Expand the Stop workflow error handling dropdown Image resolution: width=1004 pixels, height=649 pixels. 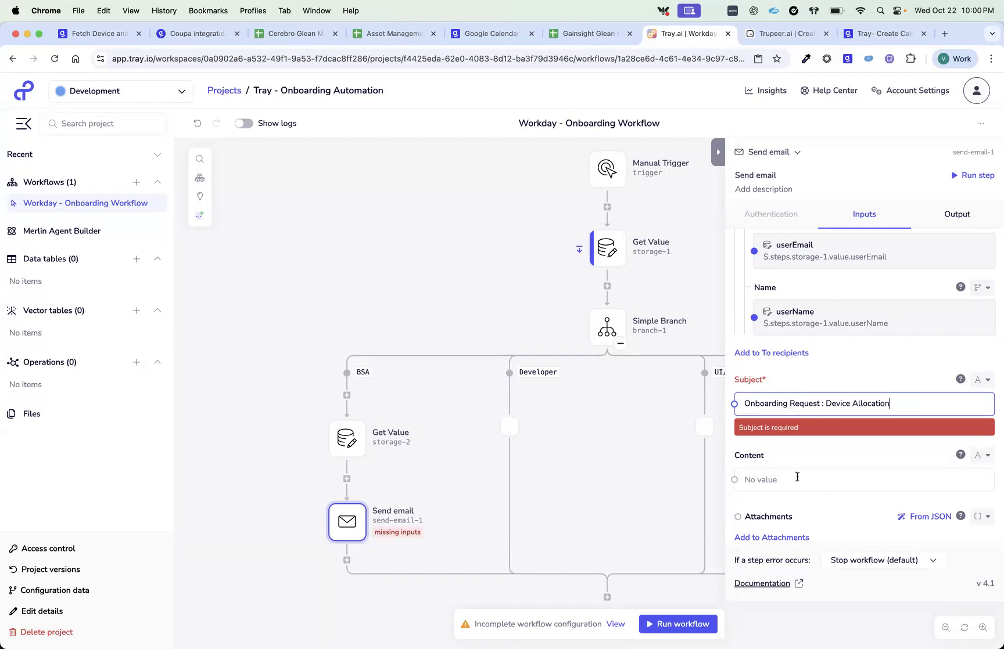[x=883, y=560]
